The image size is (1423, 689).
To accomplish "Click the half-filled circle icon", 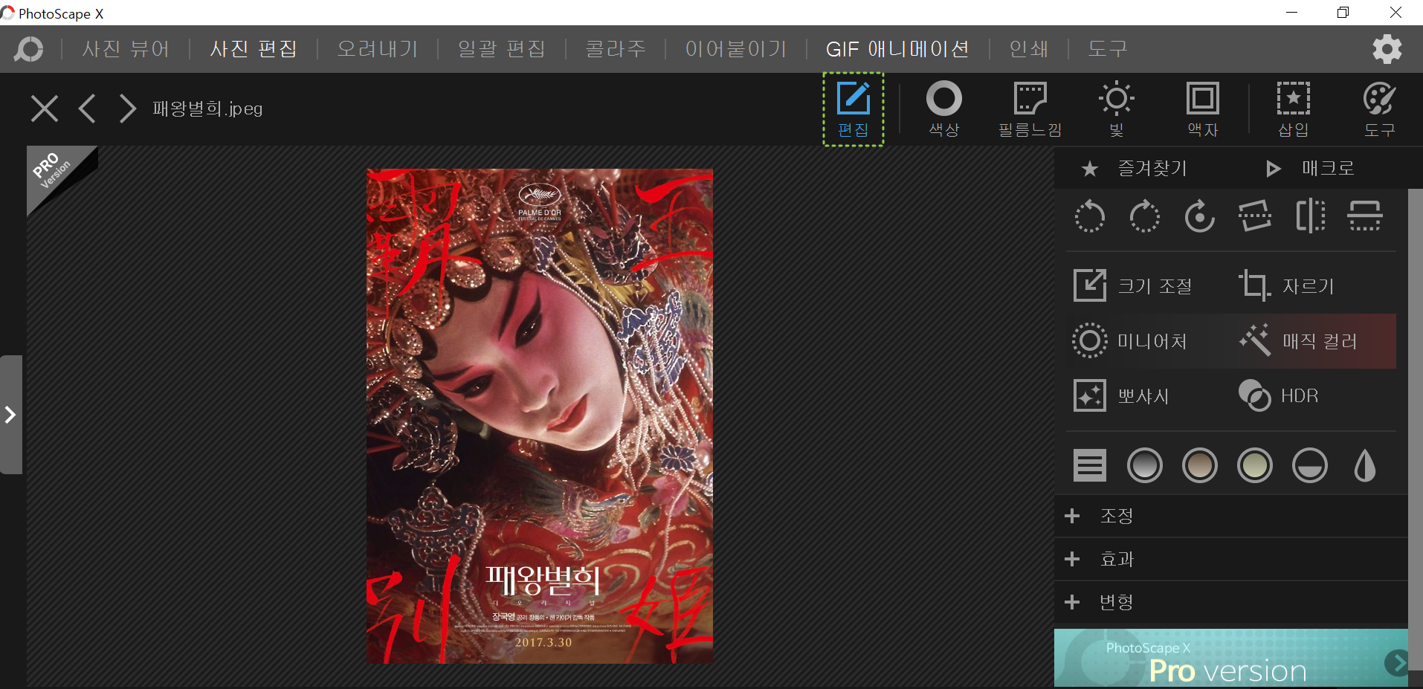I will pos(1310,466).
